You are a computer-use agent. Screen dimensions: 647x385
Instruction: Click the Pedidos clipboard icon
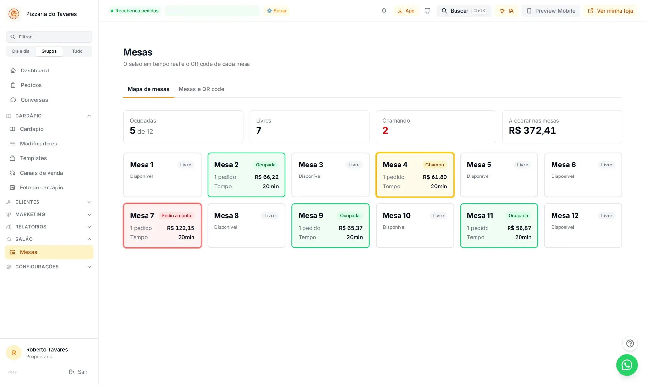pyautogui.click(x=13, y=85)
